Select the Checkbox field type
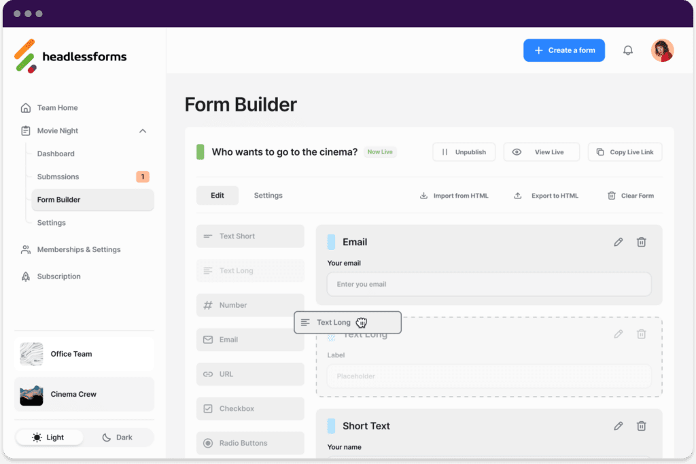Viewport: 696px width, 464px height. [x=250, y=408]
